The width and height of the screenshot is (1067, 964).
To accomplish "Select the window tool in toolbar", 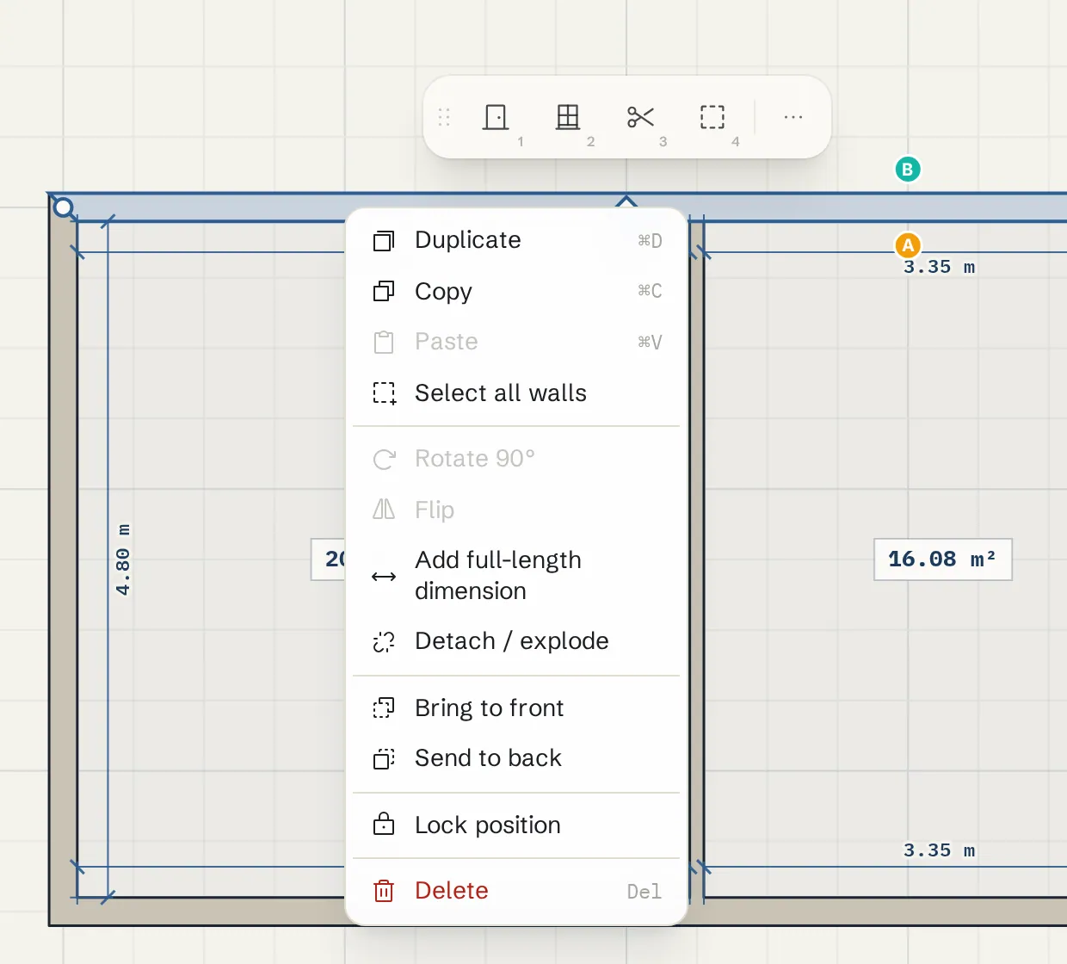I will point(568,117).
